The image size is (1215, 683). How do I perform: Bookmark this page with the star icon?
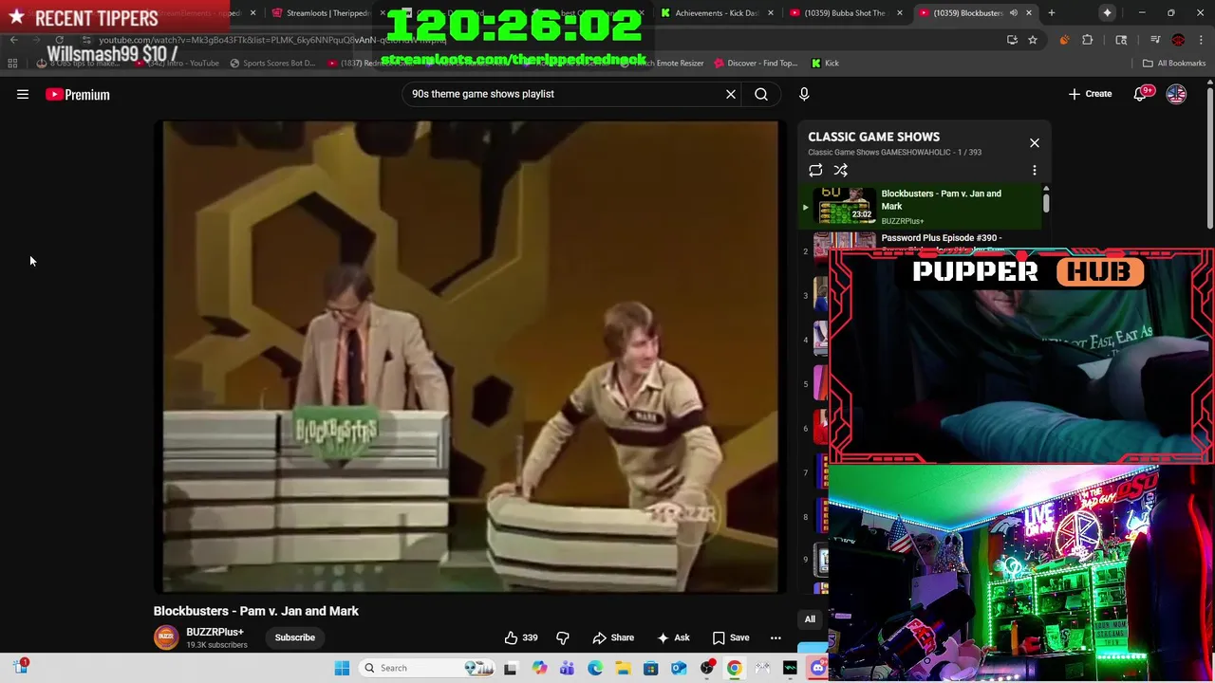coord(1033,40)
